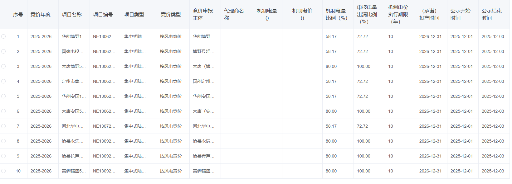Click project name 国家电投… in row 2
The image size is (512, 184).
tap(72, 51)
